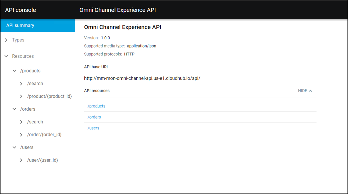Click the API console header title
The width and height of the screenshot is (348, 194).
pos(21,10)
